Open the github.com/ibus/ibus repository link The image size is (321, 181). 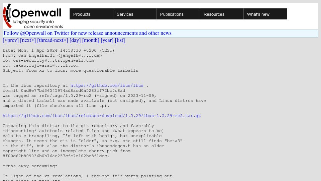(x=107, y=85)
